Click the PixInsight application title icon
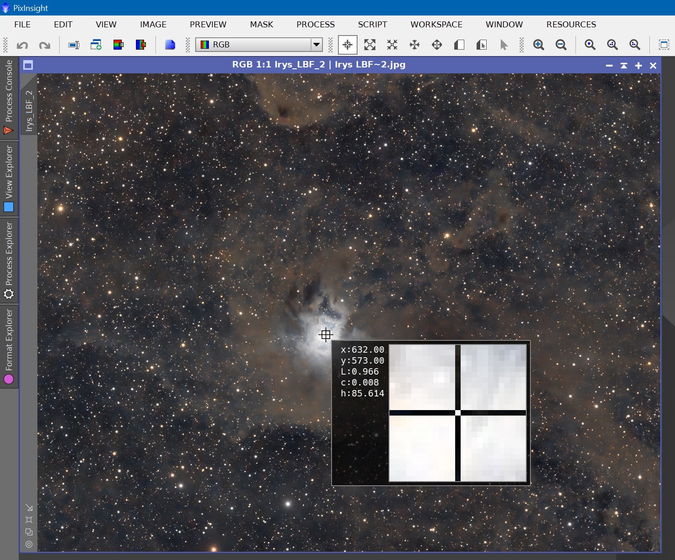Viewport: 675px width, 560px height. pyautogui.click(x=6, y=8)
